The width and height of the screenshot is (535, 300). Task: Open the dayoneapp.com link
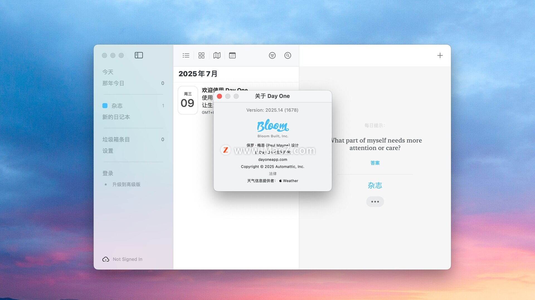(x=273, y=159)
